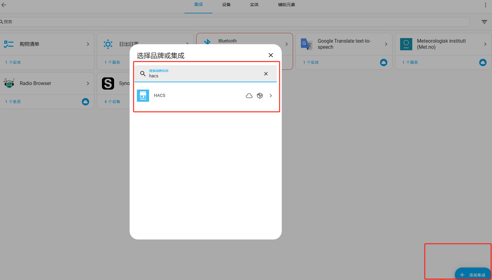
Task: Clear the hacs search text
Action: tap(266, 74)
